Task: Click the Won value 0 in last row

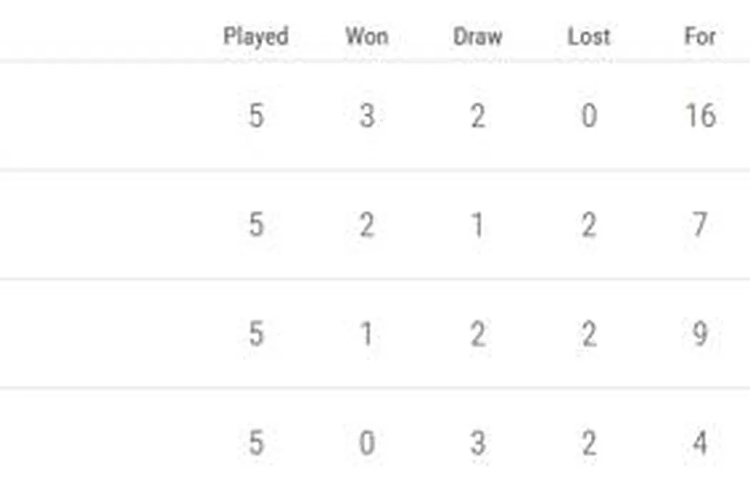Action: 366,444
